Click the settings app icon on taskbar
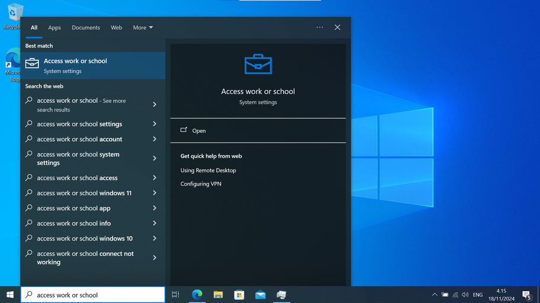The width and height of the screenshot is (540, 303). [x=281, y=294]
